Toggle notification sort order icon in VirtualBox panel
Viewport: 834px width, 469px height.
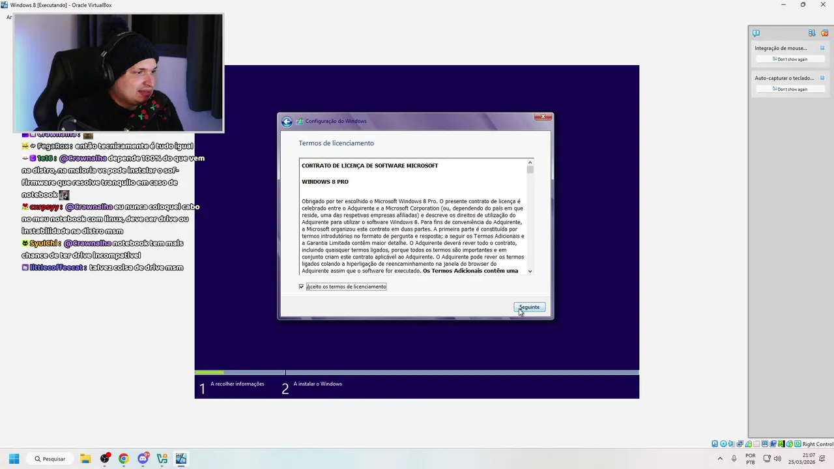812,33
